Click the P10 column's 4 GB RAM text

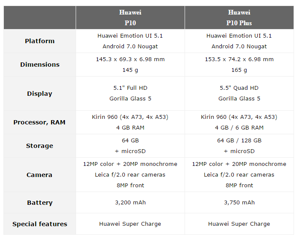tap(130, 128)
